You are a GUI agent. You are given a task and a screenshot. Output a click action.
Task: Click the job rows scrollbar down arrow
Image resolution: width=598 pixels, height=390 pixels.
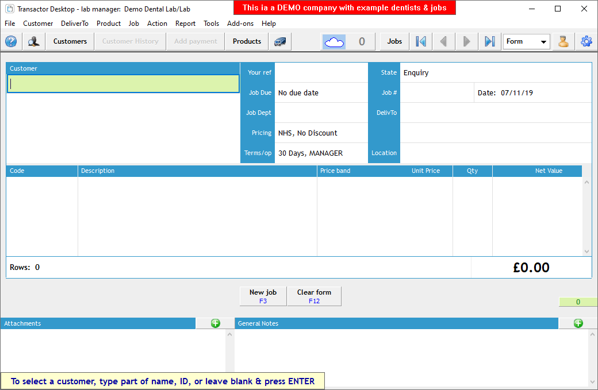pos(586,252)
